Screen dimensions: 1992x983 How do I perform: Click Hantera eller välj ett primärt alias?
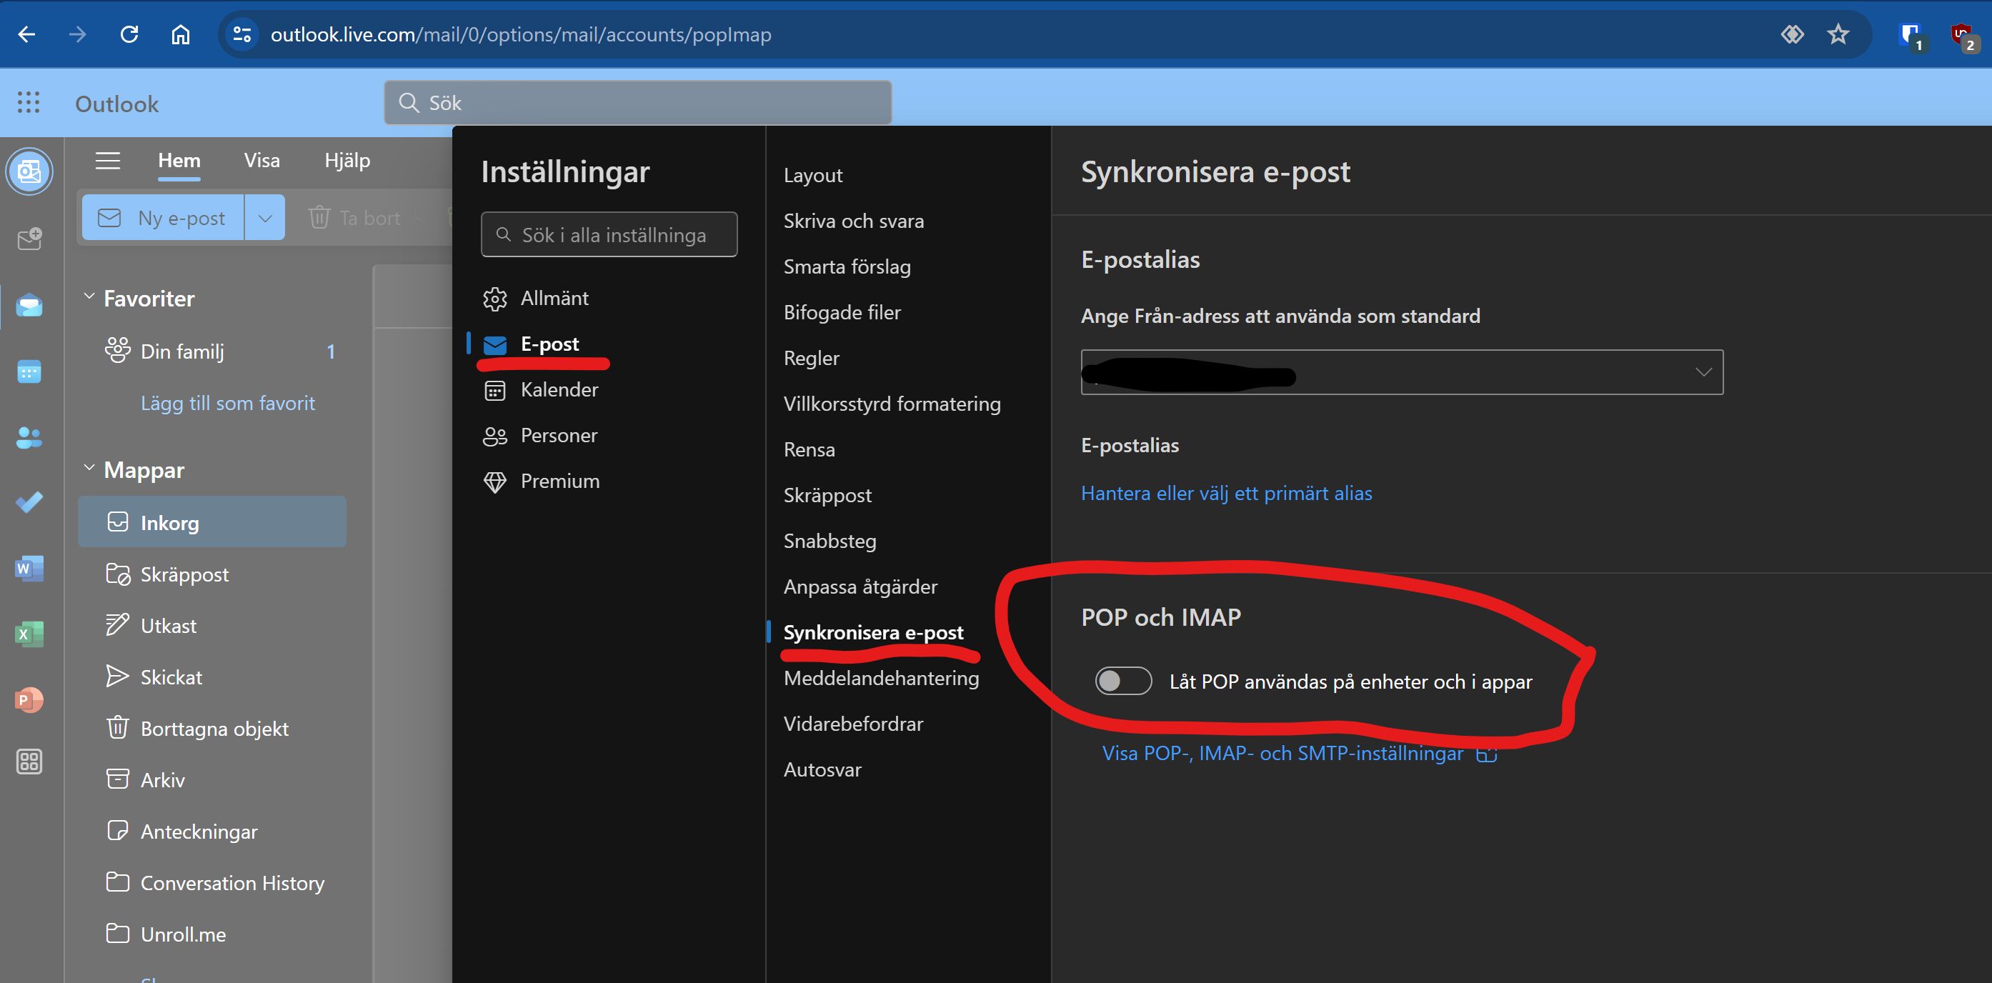point(1225,494)
